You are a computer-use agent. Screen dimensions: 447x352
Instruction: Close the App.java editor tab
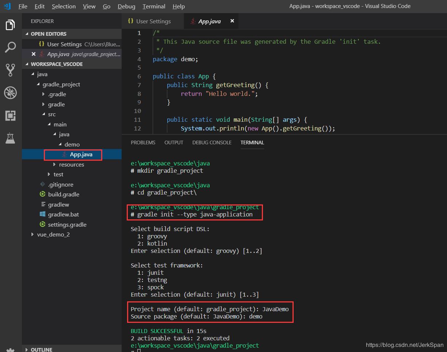232,21
